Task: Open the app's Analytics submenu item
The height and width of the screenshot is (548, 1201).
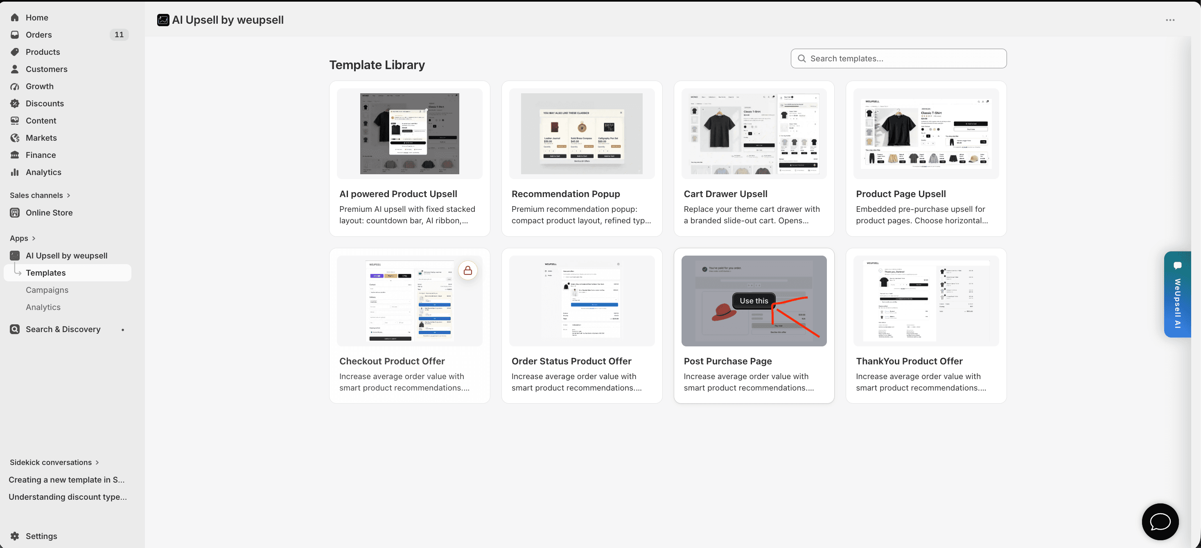Action: pos(43,308)
